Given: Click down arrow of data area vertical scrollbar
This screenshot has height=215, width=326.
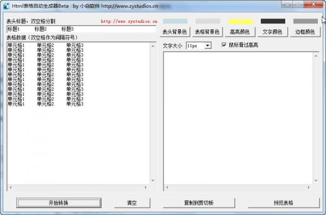Looking at the screenshot, I should pyautogui.click(x=153, y=180).
